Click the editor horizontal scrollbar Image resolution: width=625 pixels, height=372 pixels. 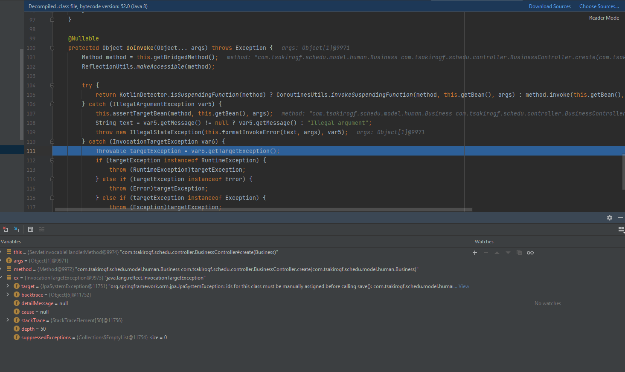tap(263, 210)
